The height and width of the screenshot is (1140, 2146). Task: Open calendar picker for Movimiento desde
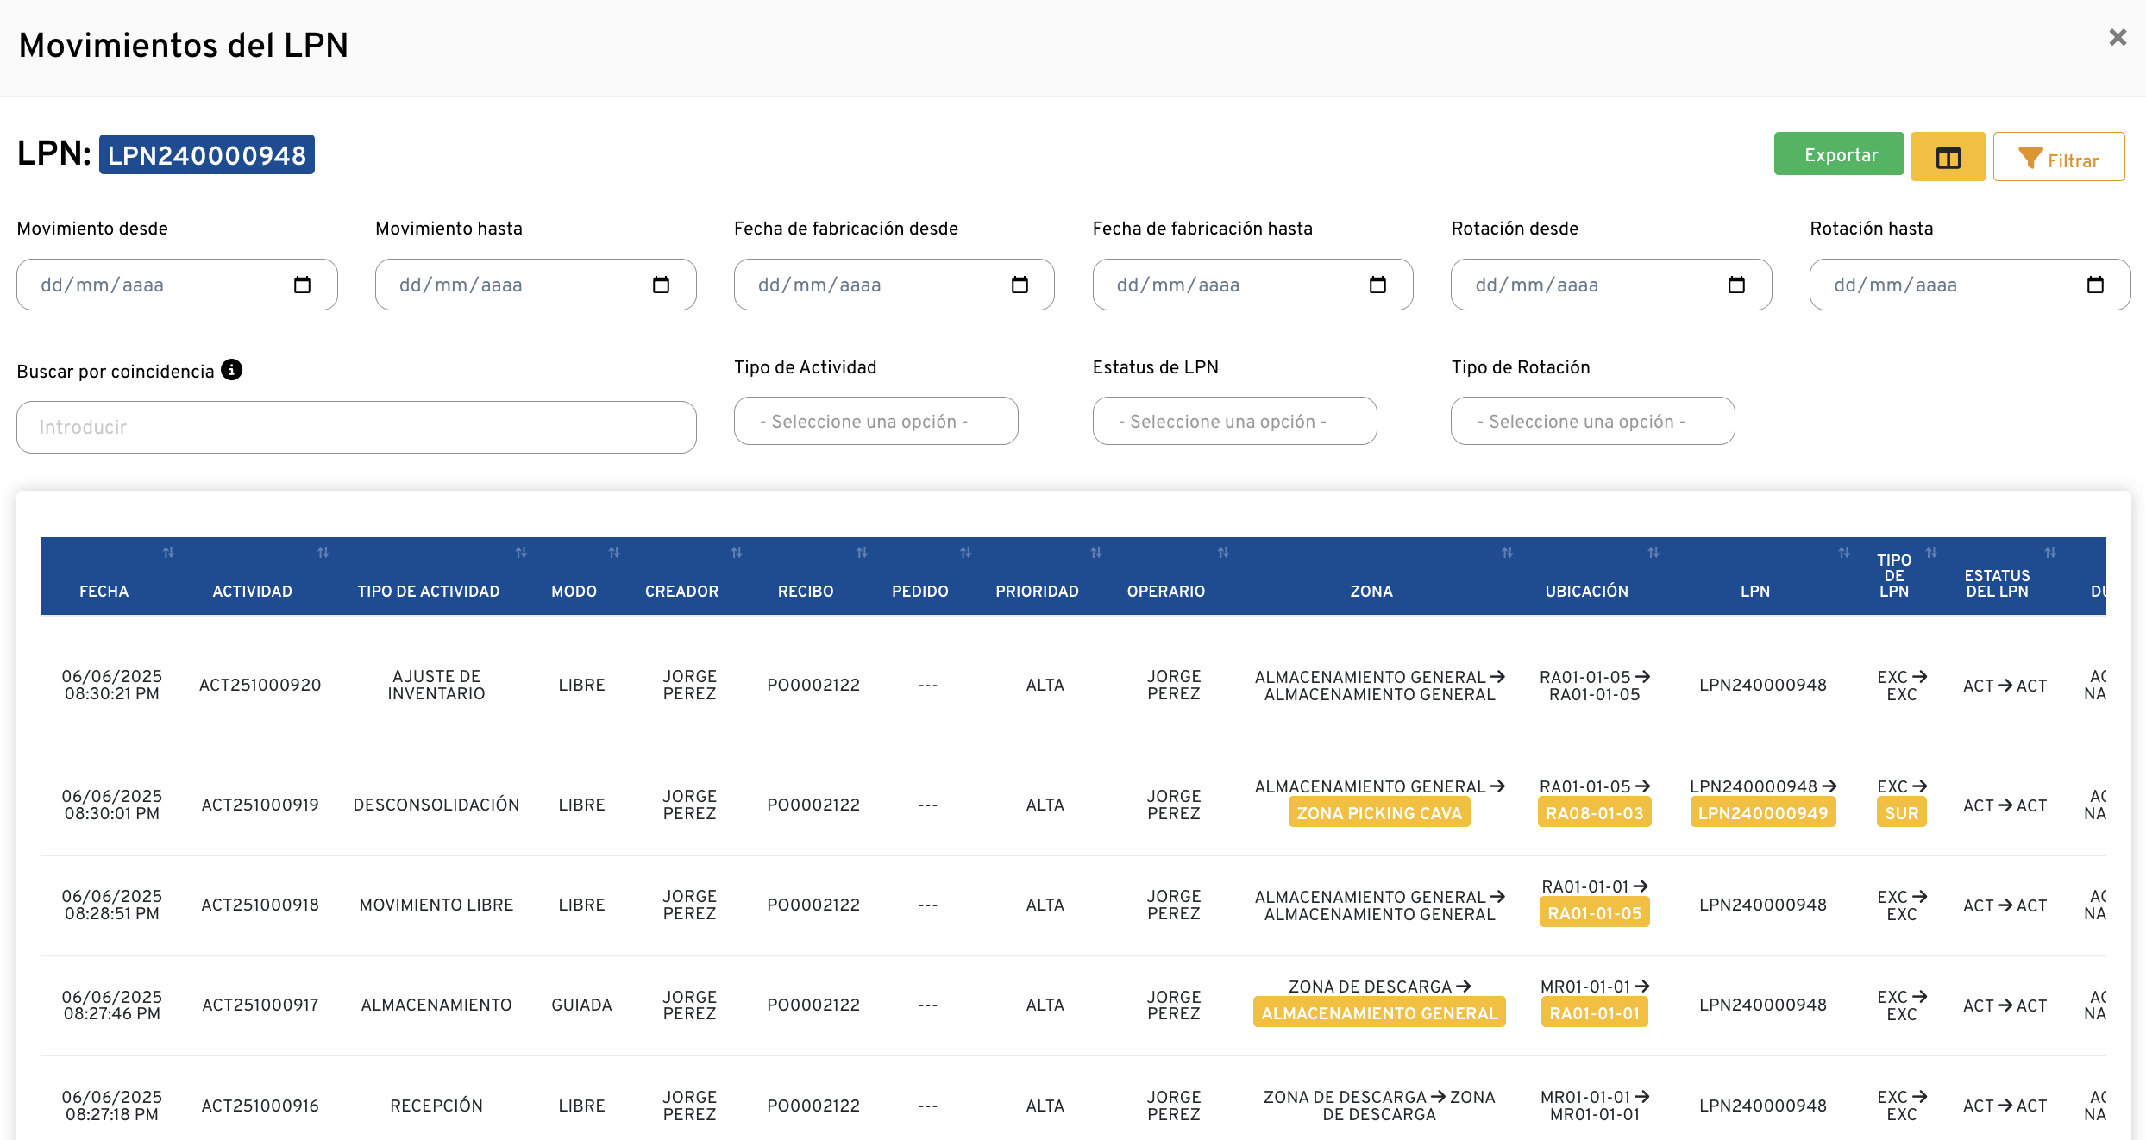tap(302, 285)
